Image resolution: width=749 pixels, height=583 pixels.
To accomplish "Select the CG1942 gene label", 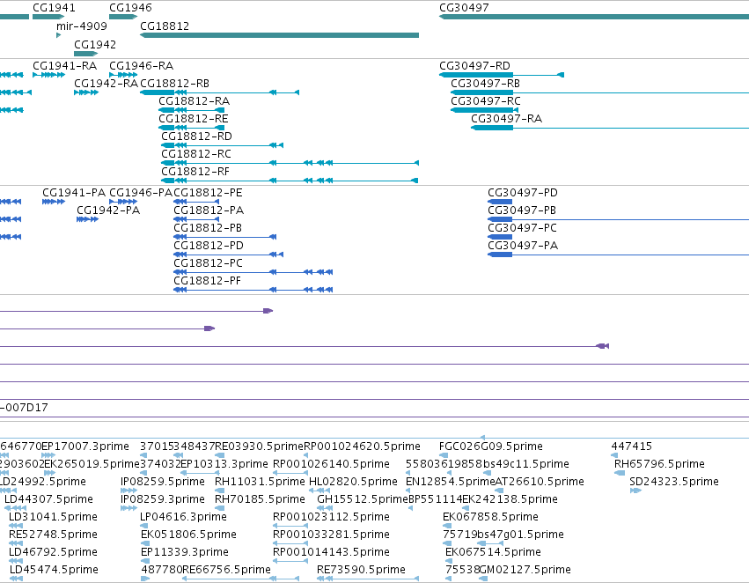I will tap(95, 44).
